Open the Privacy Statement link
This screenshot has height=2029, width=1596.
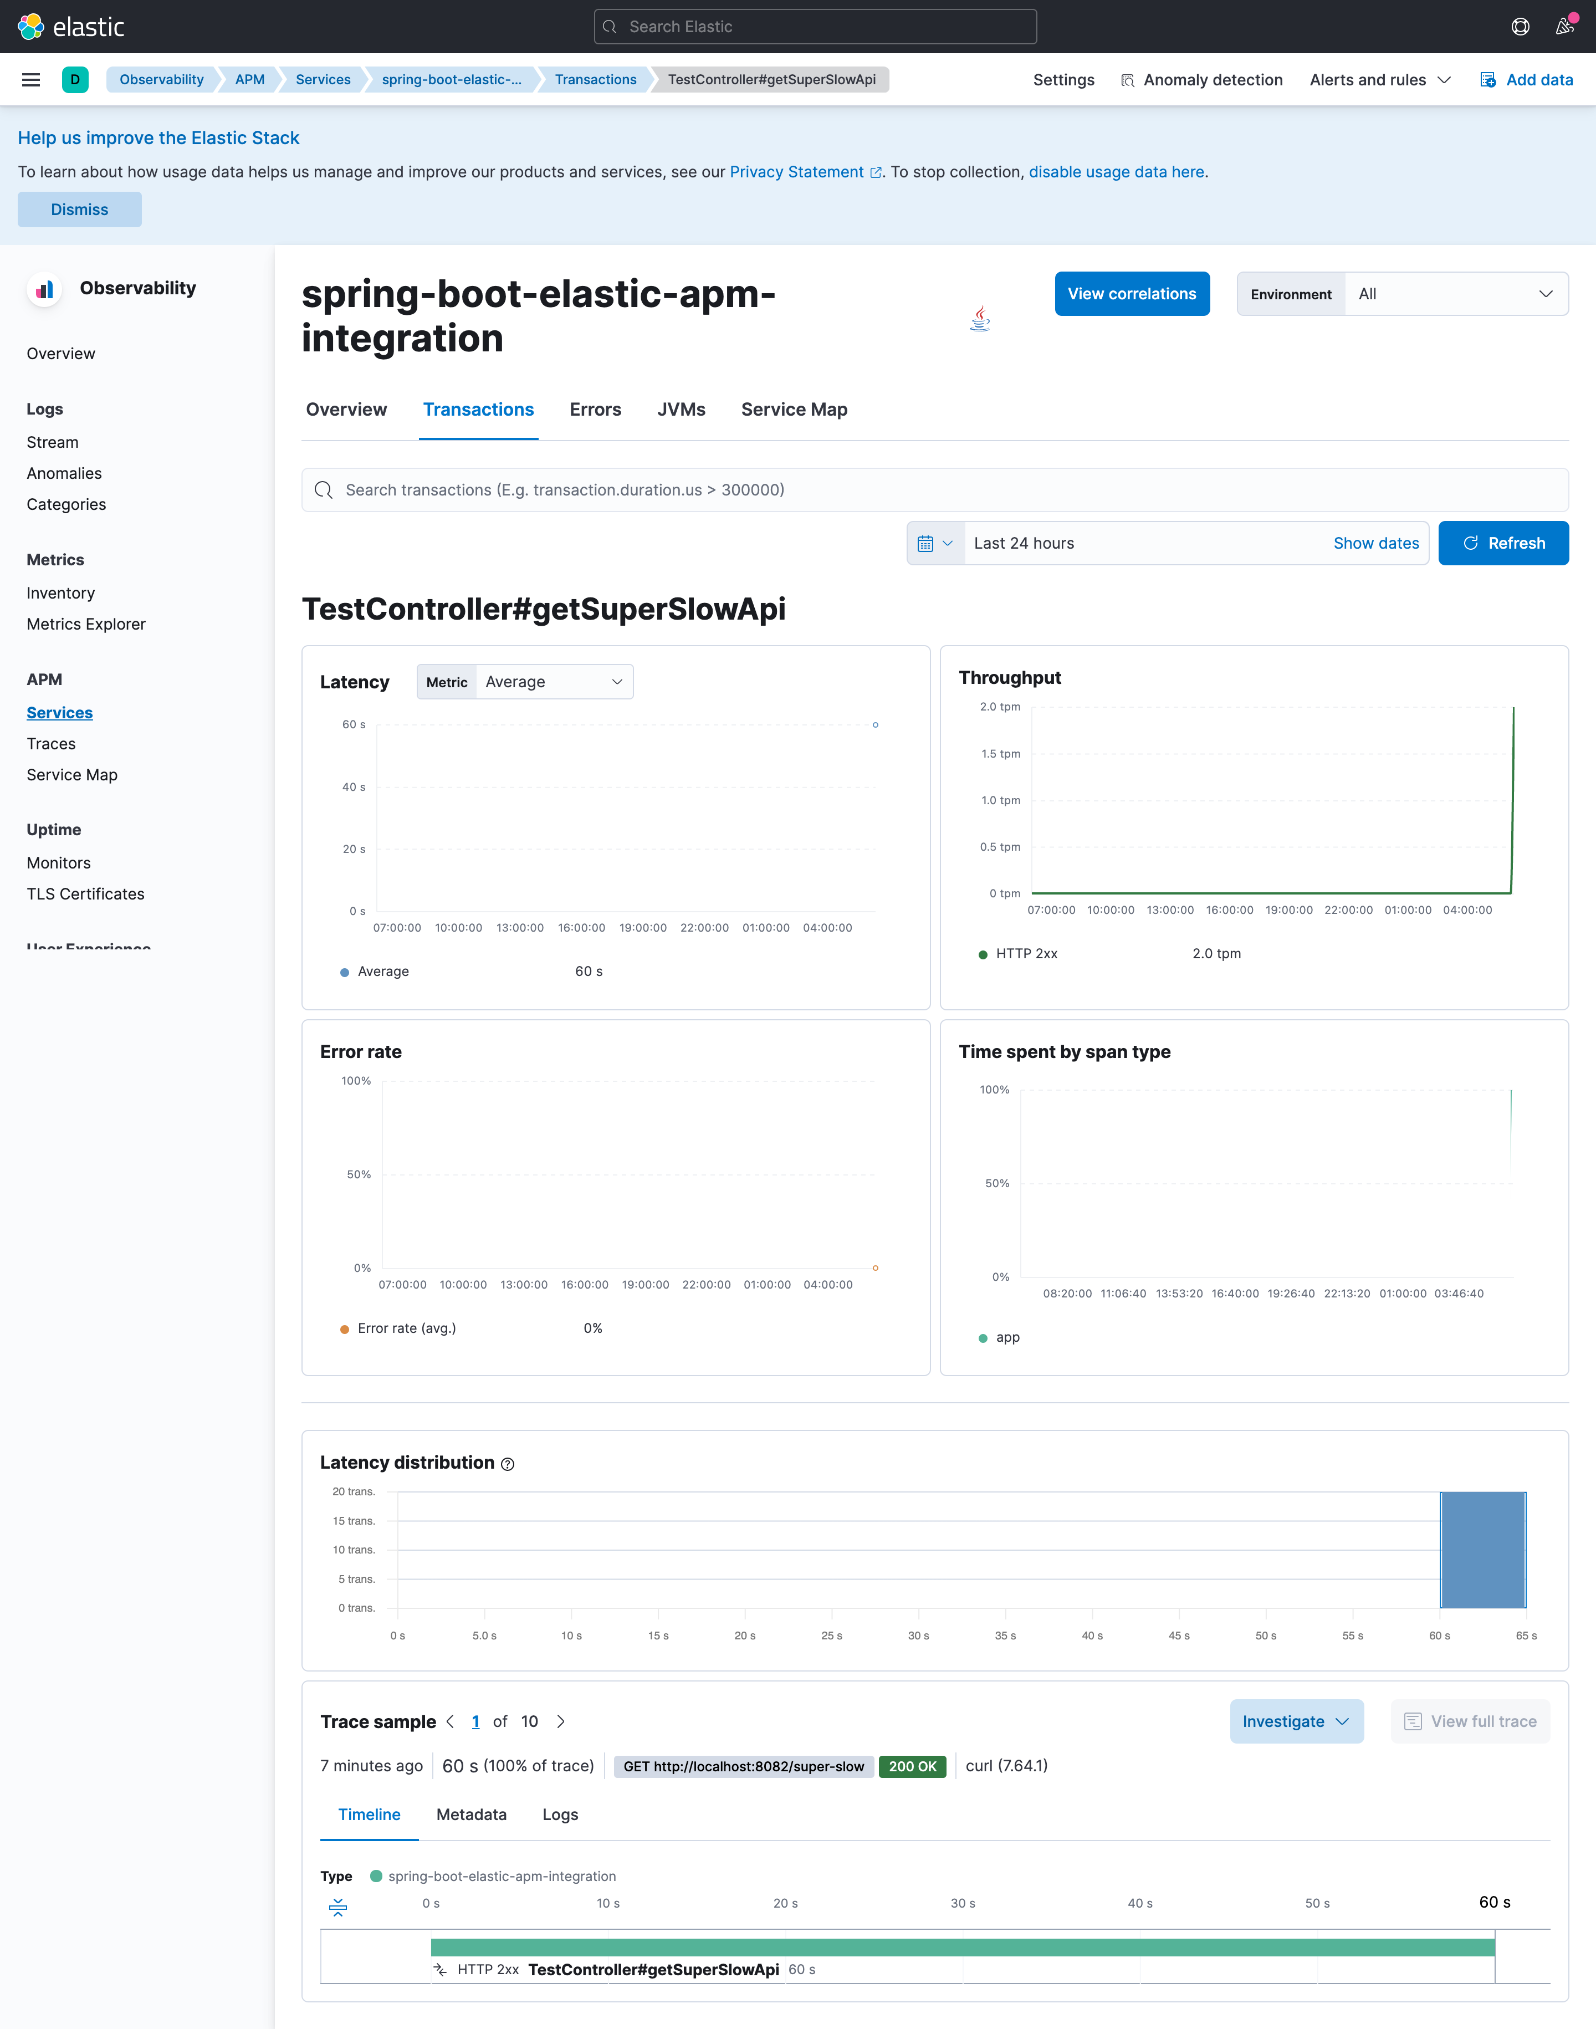(797, 171)
